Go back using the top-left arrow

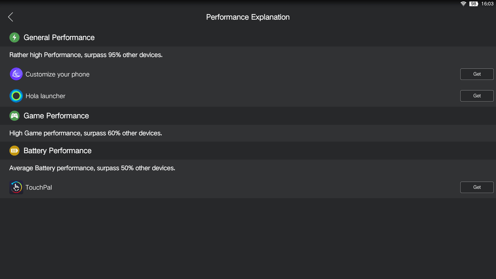point(10,17)
